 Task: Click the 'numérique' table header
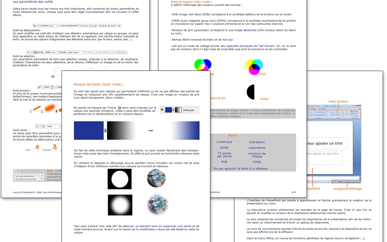click(x=224, y=142)
